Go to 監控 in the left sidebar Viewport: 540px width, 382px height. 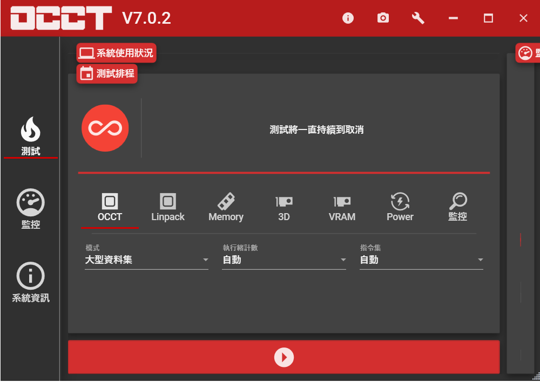[x=31, y=209]
